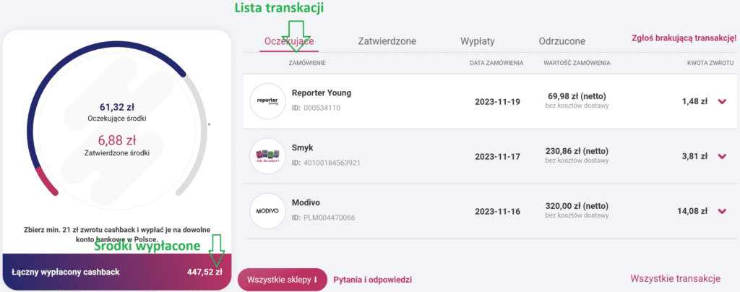740x292 pixels.
Task: Click the 61,32 zł pending funds amount
Action: point(116,107)
